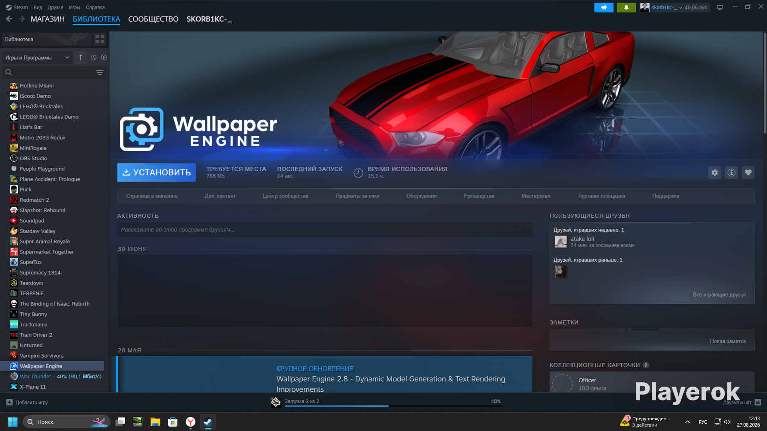Open Все играющие друзья link
Screen dimensions: 767x431
[x=719, y=295]
